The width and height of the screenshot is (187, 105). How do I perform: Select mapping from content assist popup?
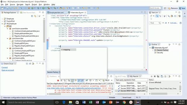tap(68, 50)
